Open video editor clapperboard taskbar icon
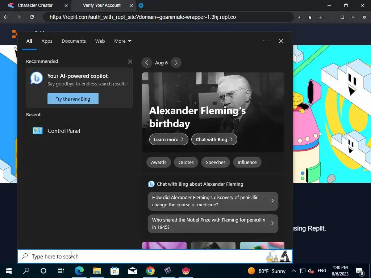Image resolution: width=371 pixels, height=278 pixels. (168, 271)
